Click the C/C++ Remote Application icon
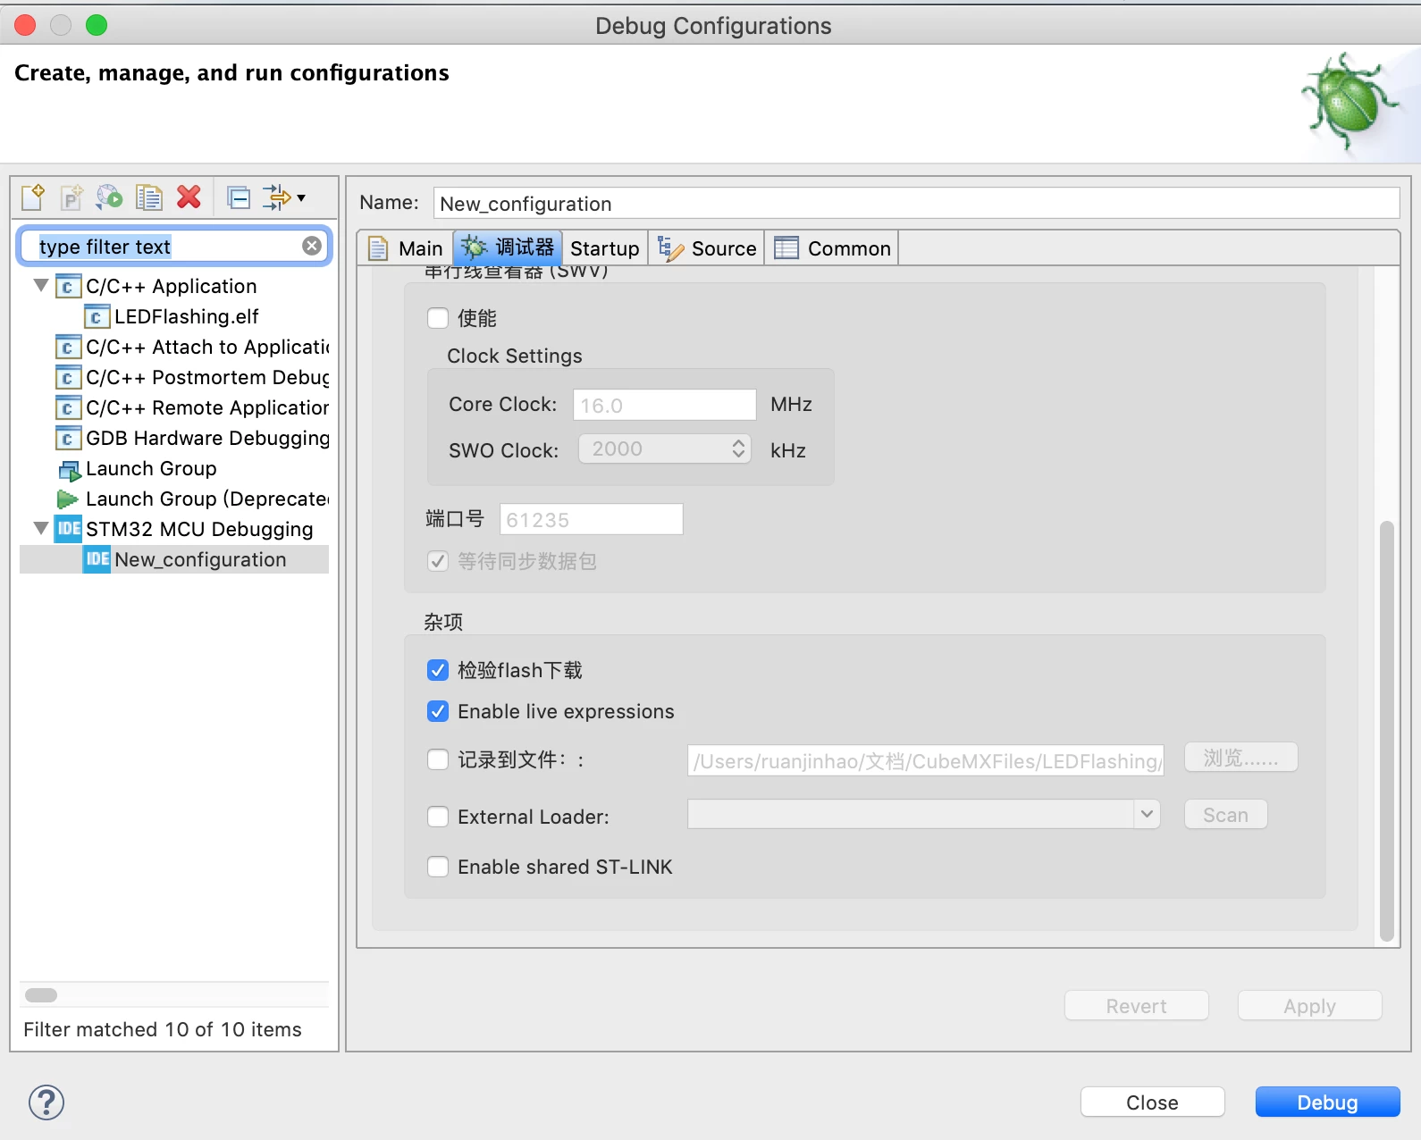This screenshot has width=1421, height=1140. 67,407
